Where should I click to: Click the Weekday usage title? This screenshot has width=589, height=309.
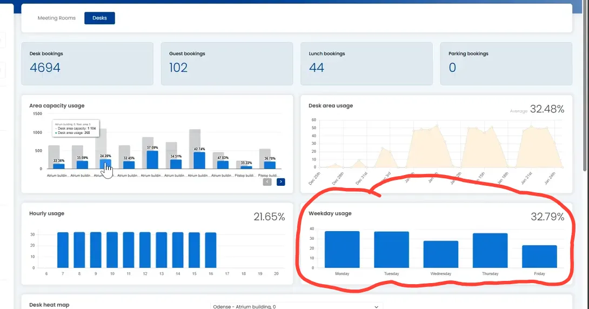[x=330, y=213]
